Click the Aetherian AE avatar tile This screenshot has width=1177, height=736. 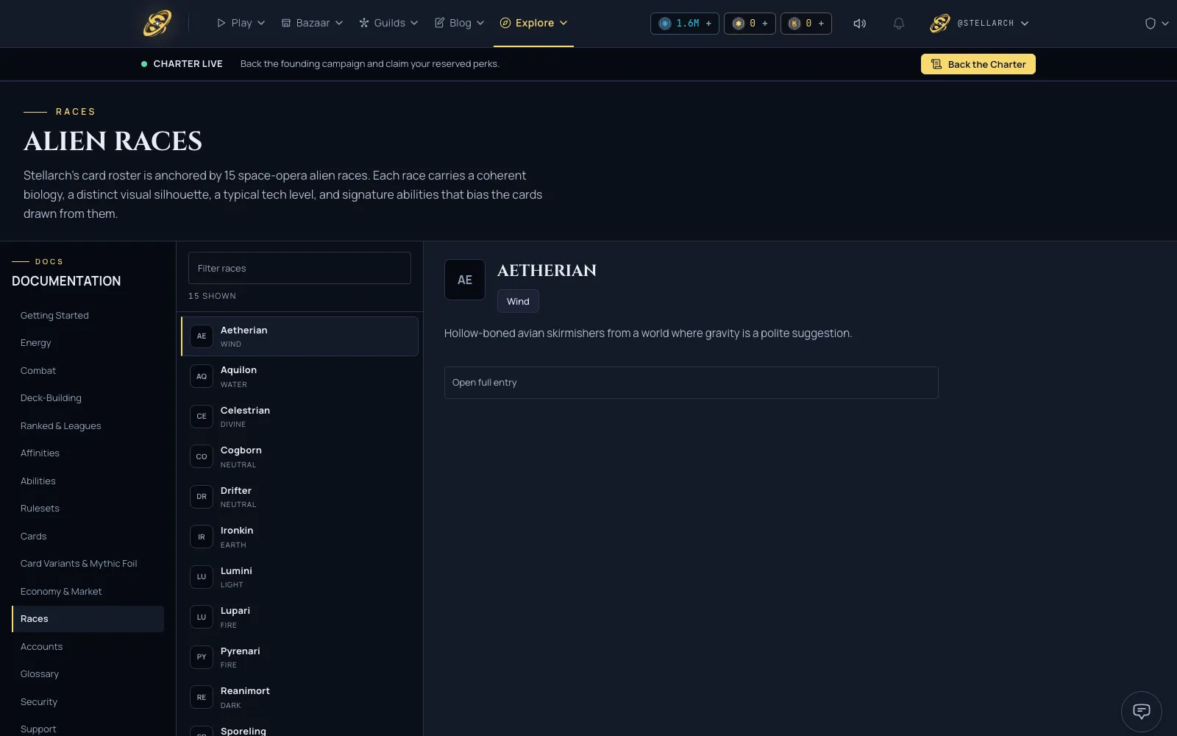point(465,280)
